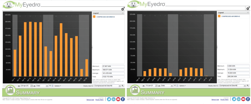The image size is (251, 104).
Task: Go to previous date period in right window
Action: 143,86
